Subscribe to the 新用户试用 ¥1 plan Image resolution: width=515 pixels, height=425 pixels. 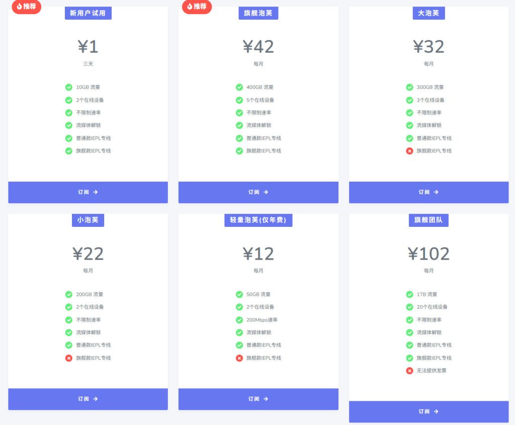(x=88, y=192)
